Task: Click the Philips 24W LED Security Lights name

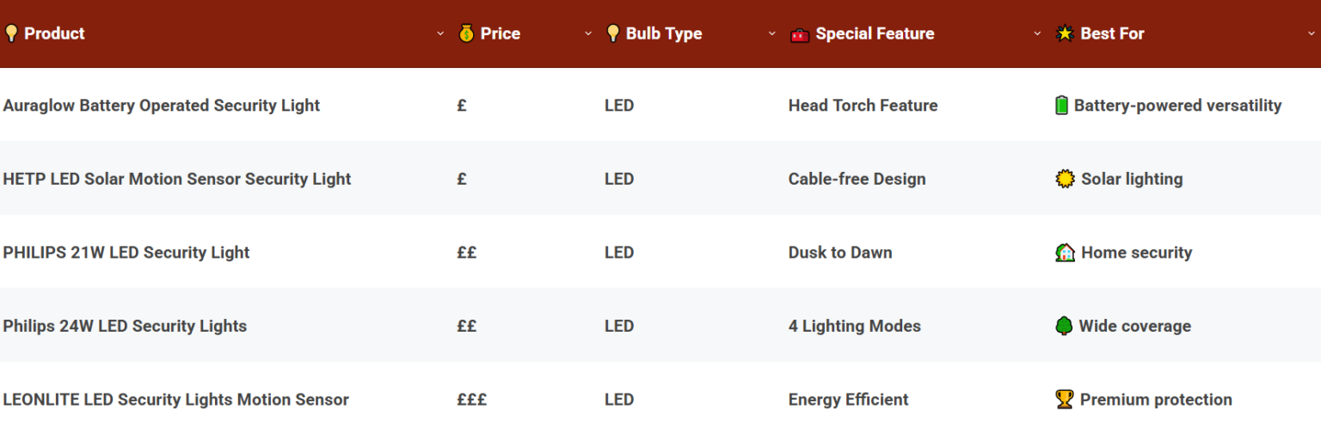Action: (x=125, y=326)
